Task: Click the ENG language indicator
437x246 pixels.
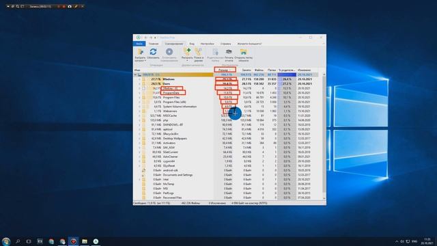Action: (x=414, y=241)
